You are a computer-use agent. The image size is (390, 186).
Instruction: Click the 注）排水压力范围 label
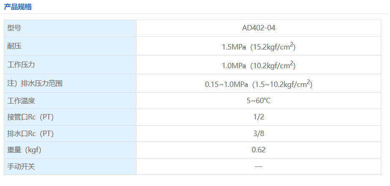[x=35, y=83]
